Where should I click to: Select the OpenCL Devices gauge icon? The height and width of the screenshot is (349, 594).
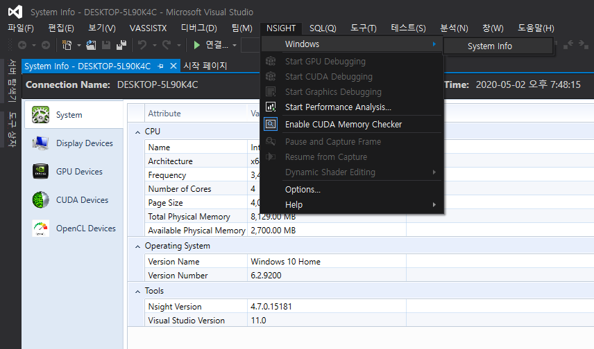point(40,229)
